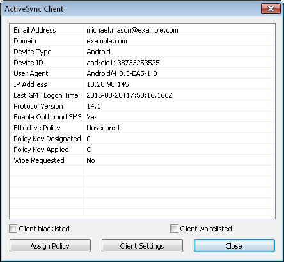Click the Enable Outbound SMS row
The width and height of the screenshot is (284, 262).
click(142, 117)
